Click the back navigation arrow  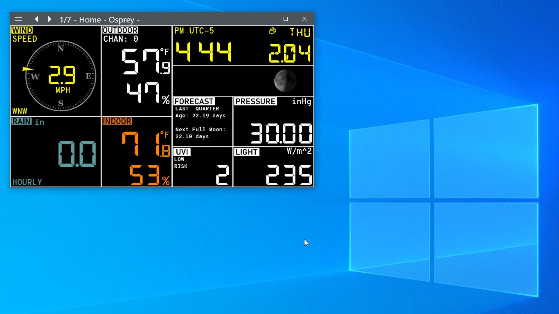[x=36, y=19]
